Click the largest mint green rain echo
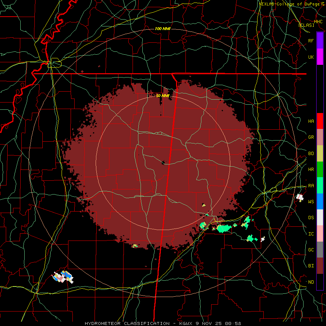 pos(224,228)
